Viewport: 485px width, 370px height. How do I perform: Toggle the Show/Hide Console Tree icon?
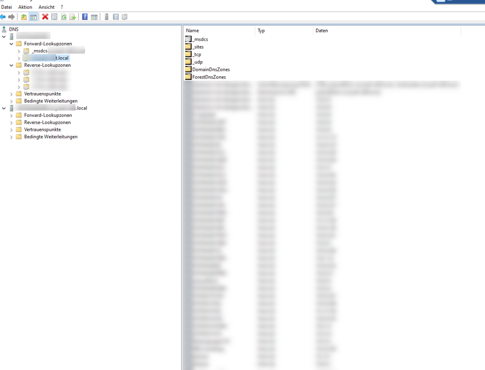[x=33, y=17]
